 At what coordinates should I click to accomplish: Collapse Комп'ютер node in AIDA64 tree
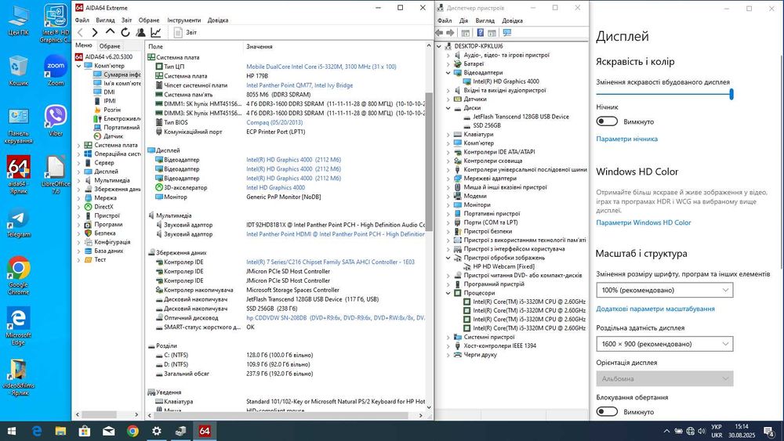78,66
